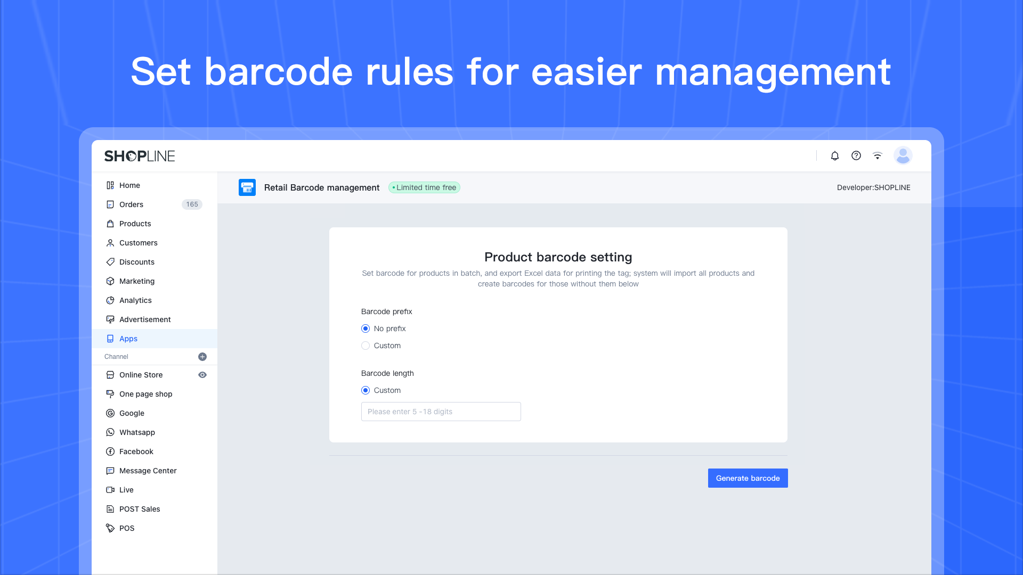Viewport: 1023px width, 575px height.
Task: Select Custom barcode length radio button
Action: pyautogui.click(x=366, y=390)
